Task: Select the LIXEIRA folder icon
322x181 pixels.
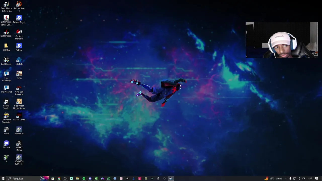Action: click(x=6, y=47)
